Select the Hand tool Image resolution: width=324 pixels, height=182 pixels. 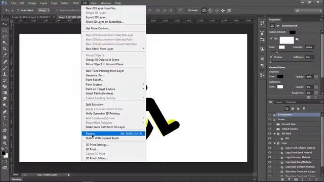click(5, 137)
